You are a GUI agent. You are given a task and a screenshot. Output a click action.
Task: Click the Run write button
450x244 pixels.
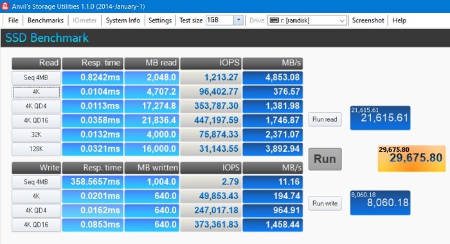tap(325, 204)
